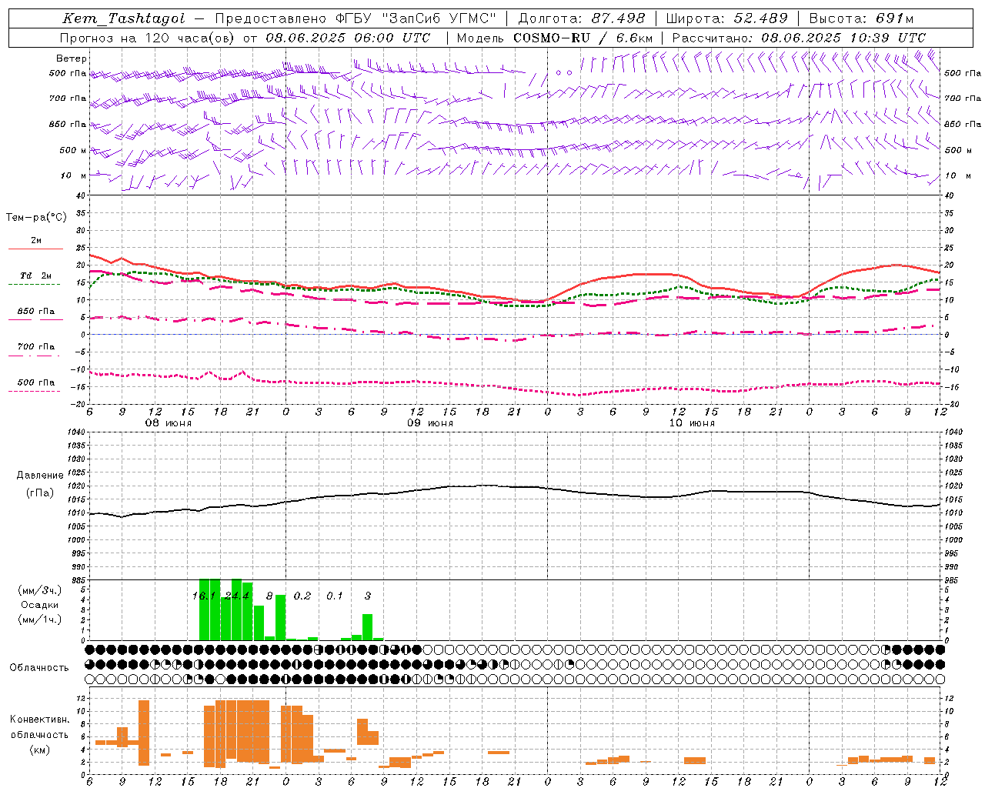Click the computed time 08.06.2025 10:39 UTC
The width and height of the screenshot is (985, 788).
[x=843, y=38]
